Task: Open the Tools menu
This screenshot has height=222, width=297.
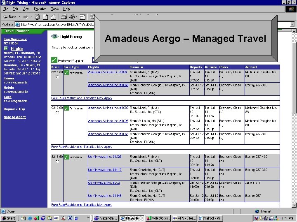Action: (x=55, y=9)
